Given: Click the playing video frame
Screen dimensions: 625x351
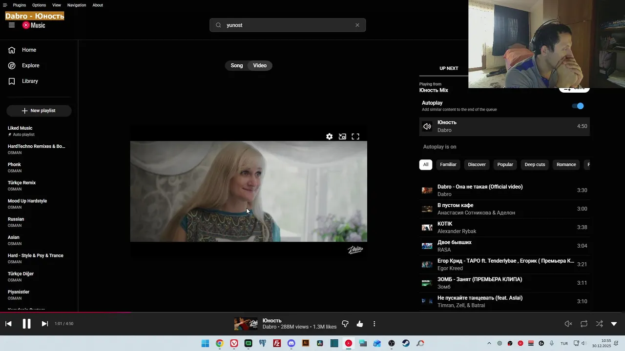Looking at the screenshot, I should coord(249,191).
